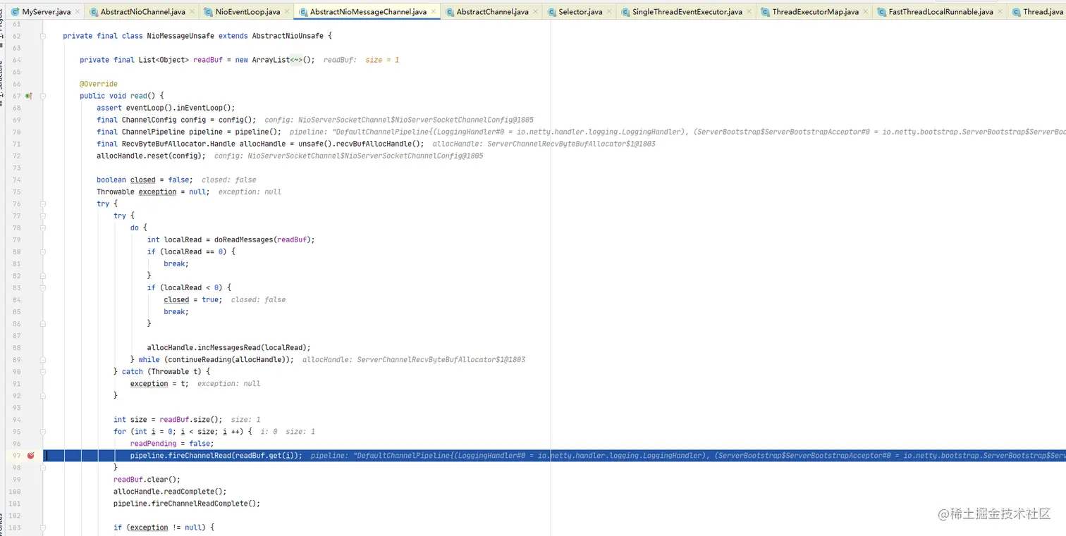Collapse the for loop fold on line 95
The image size is (1066, 536).
(43, 431)
